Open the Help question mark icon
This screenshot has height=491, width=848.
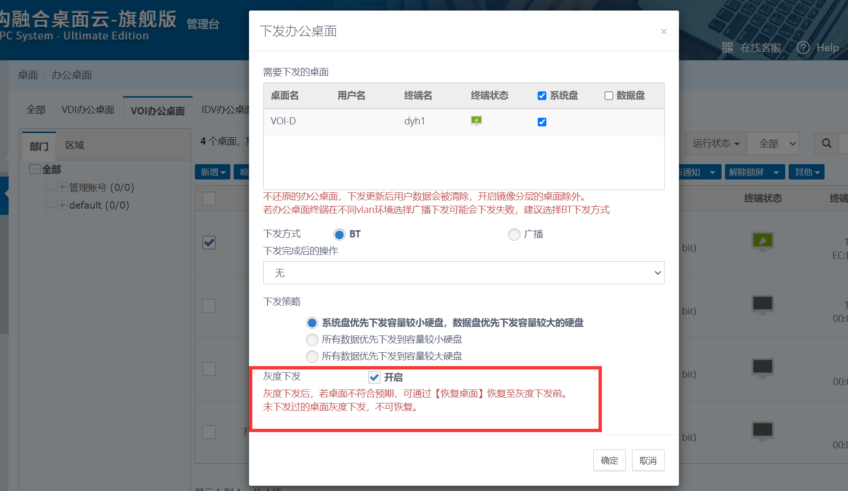tap(803, 48)
